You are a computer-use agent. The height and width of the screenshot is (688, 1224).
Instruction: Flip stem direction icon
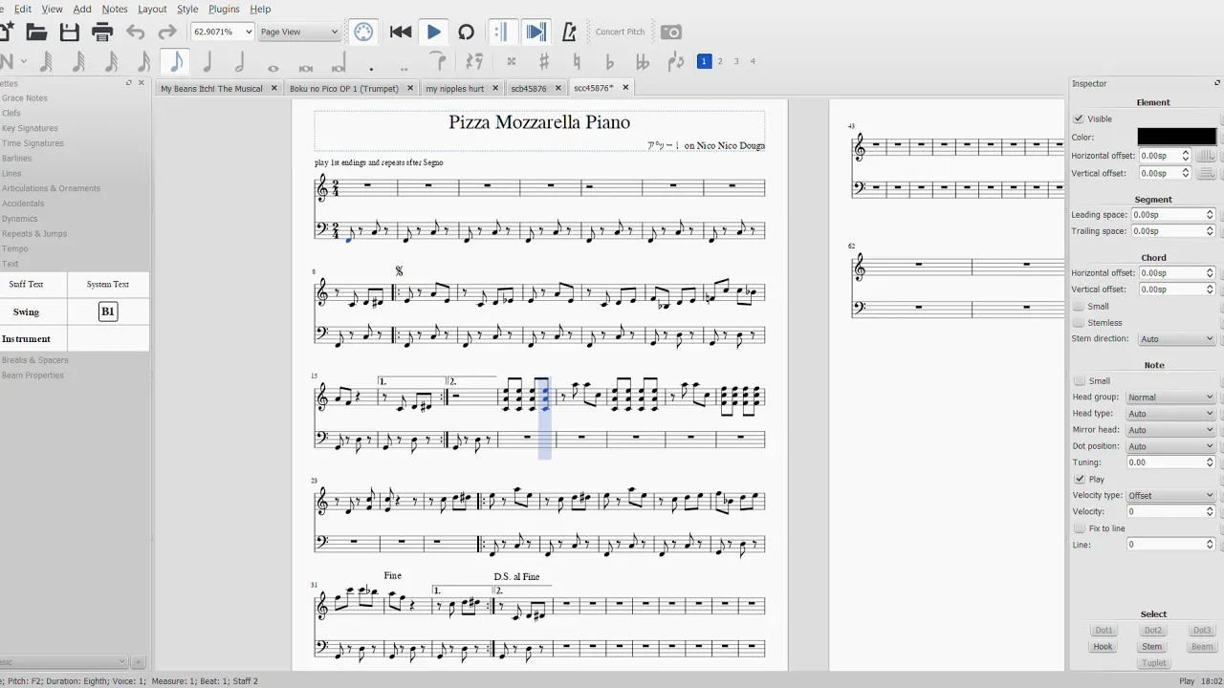[676, 62]
